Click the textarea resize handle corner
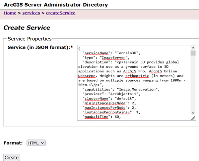 193,118
